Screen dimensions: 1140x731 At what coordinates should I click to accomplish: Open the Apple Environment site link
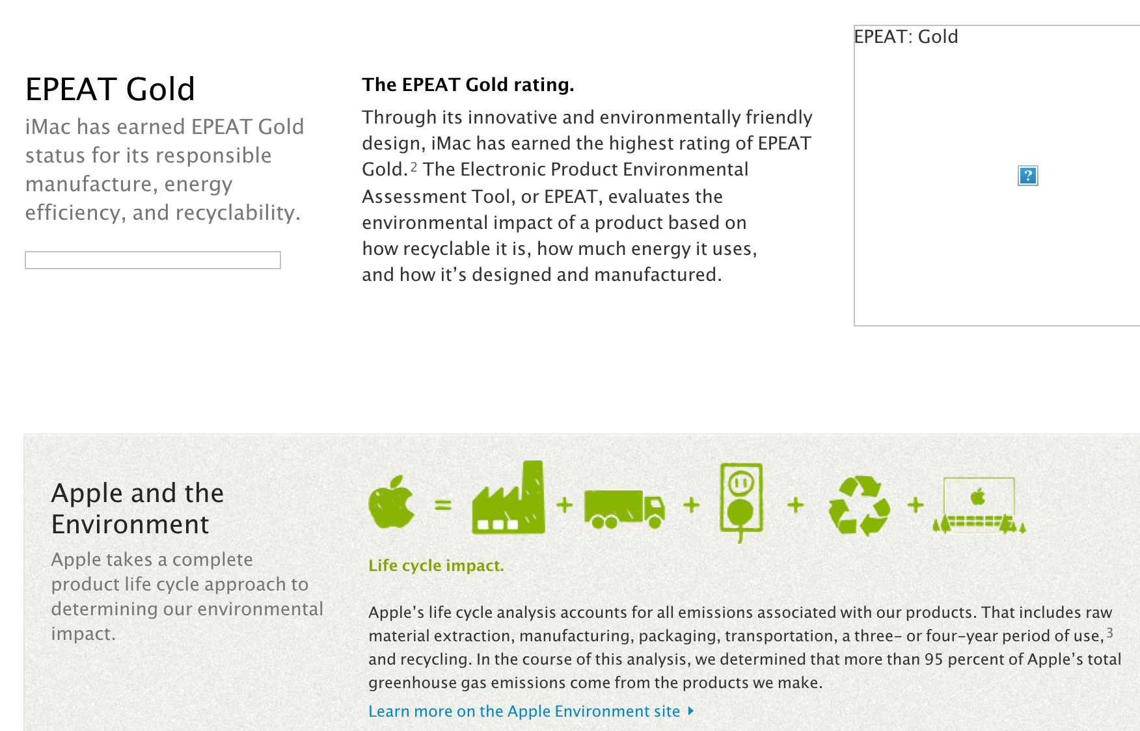coord(524,711)
